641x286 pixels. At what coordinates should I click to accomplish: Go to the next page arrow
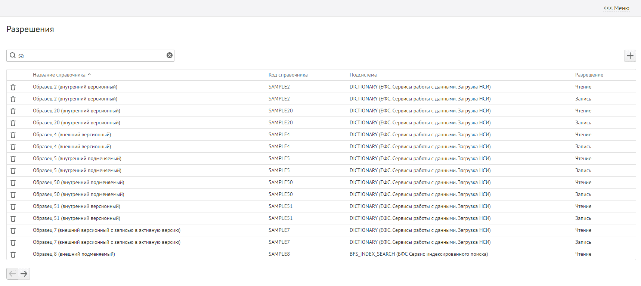point(24,274)
